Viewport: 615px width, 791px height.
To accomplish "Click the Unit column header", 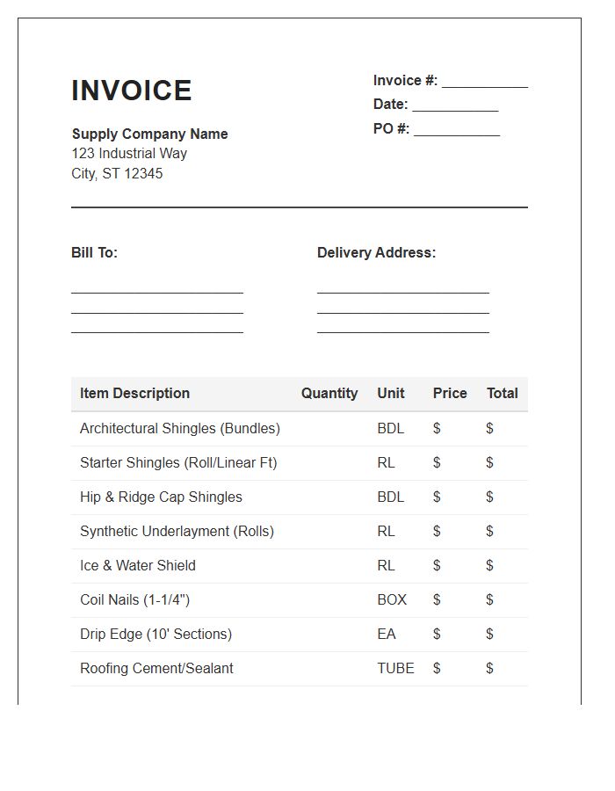I will click(391, 393).
